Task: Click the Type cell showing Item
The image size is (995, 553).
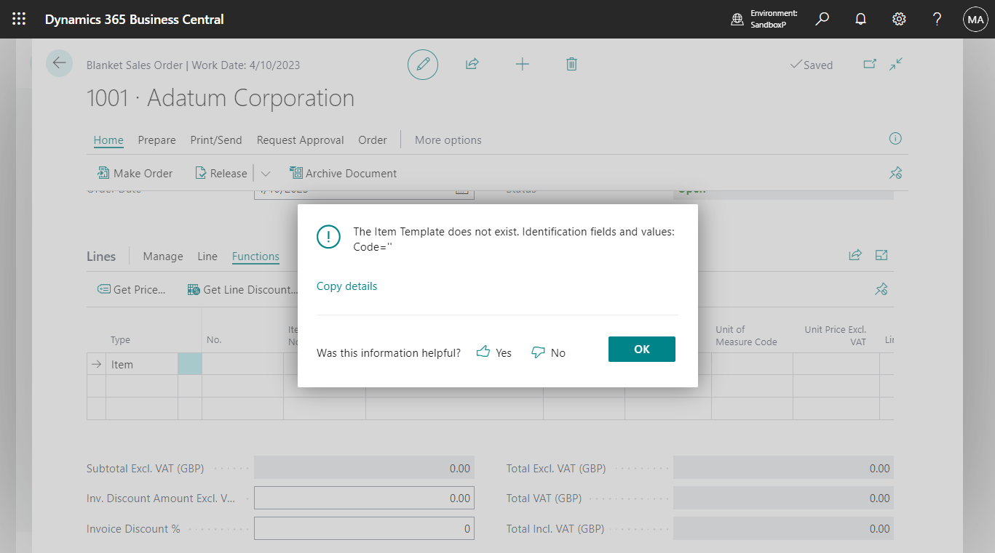Action: click(142, 364)
